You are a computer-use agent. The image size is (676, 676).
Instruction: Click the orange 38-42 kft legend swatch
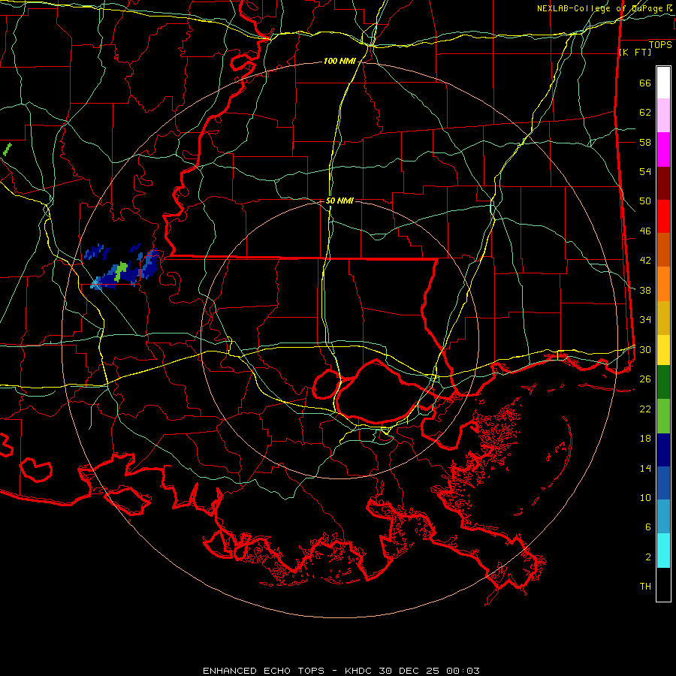663,284
